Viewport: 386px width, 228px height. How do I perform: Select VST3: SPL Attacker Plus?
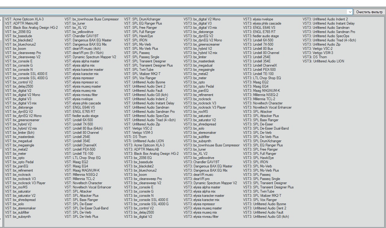(x=261, y=116)
